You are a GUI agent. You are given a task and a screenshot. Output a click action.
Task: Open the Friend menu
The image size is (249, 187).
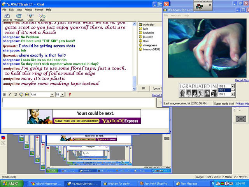tap(28, 10)
